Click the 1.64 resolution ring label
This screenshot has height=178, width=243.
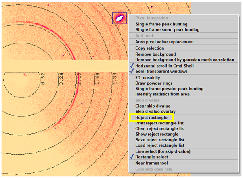(97, 79)
